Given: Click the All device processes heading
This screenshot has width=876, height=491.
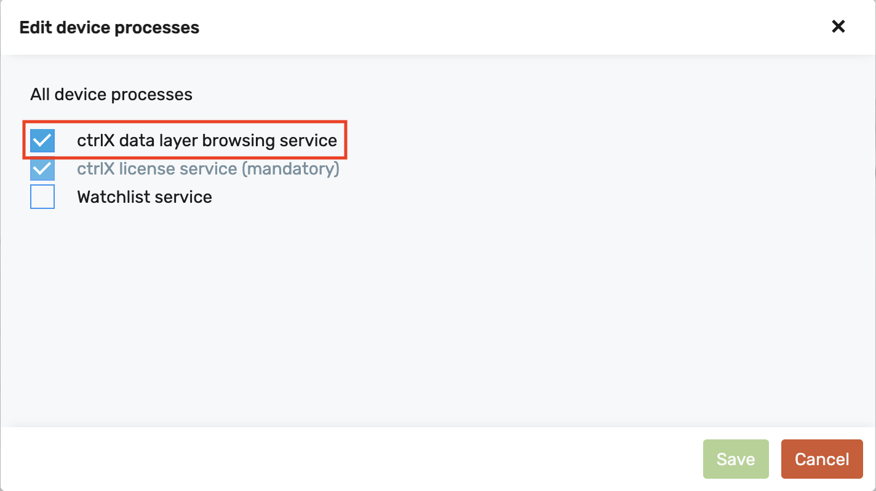Looking at the screenshot, I should point(111,94).
